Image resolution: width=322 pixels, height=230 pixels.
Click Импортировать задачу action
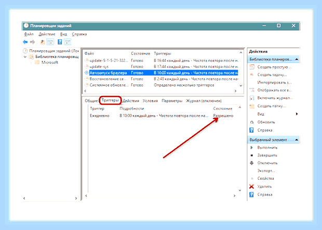[274, 82]
